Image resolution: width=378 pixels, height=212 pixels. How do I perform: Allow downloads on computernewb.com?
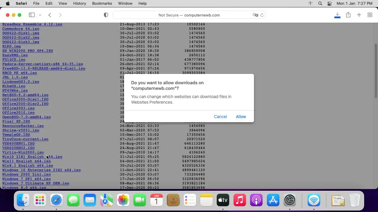pyautogui.click(x=241, y=117)
